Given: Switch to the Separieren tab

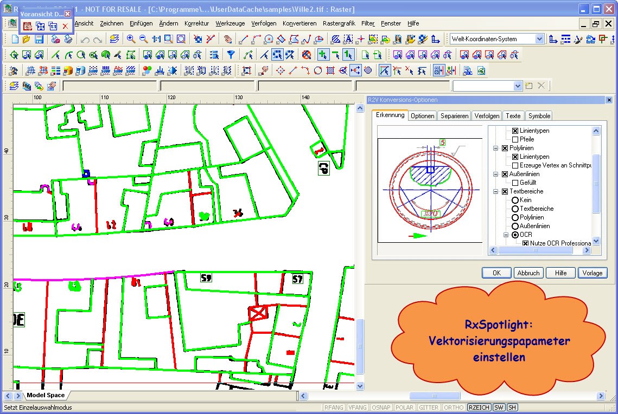Looking at the screenshot, I should coord(454,116).
